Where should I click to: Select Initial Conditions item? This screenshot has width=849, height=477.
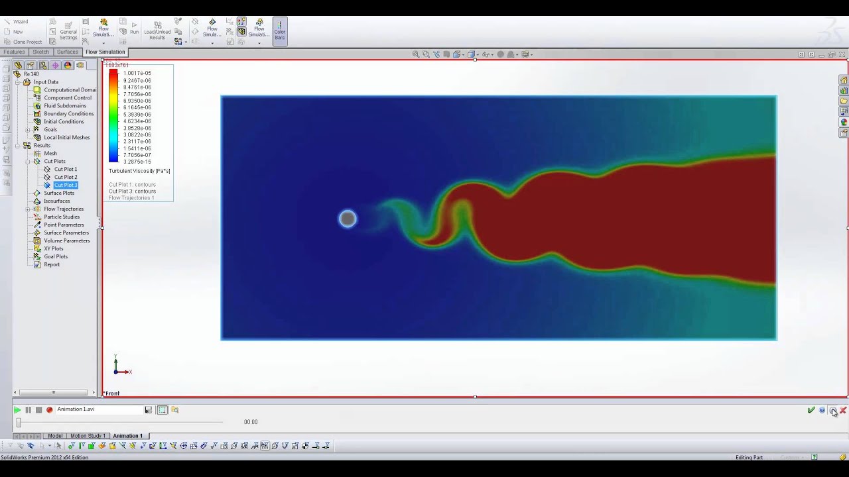tap(59, 122)
